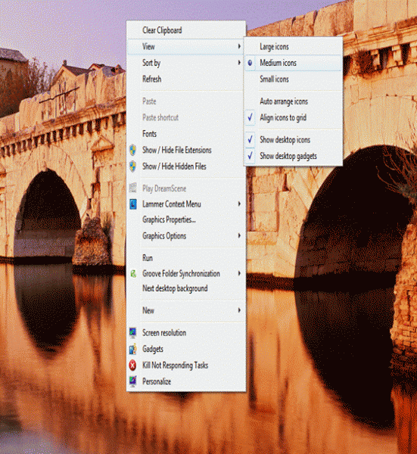Click the Gadgets icon

coord(132,349)
